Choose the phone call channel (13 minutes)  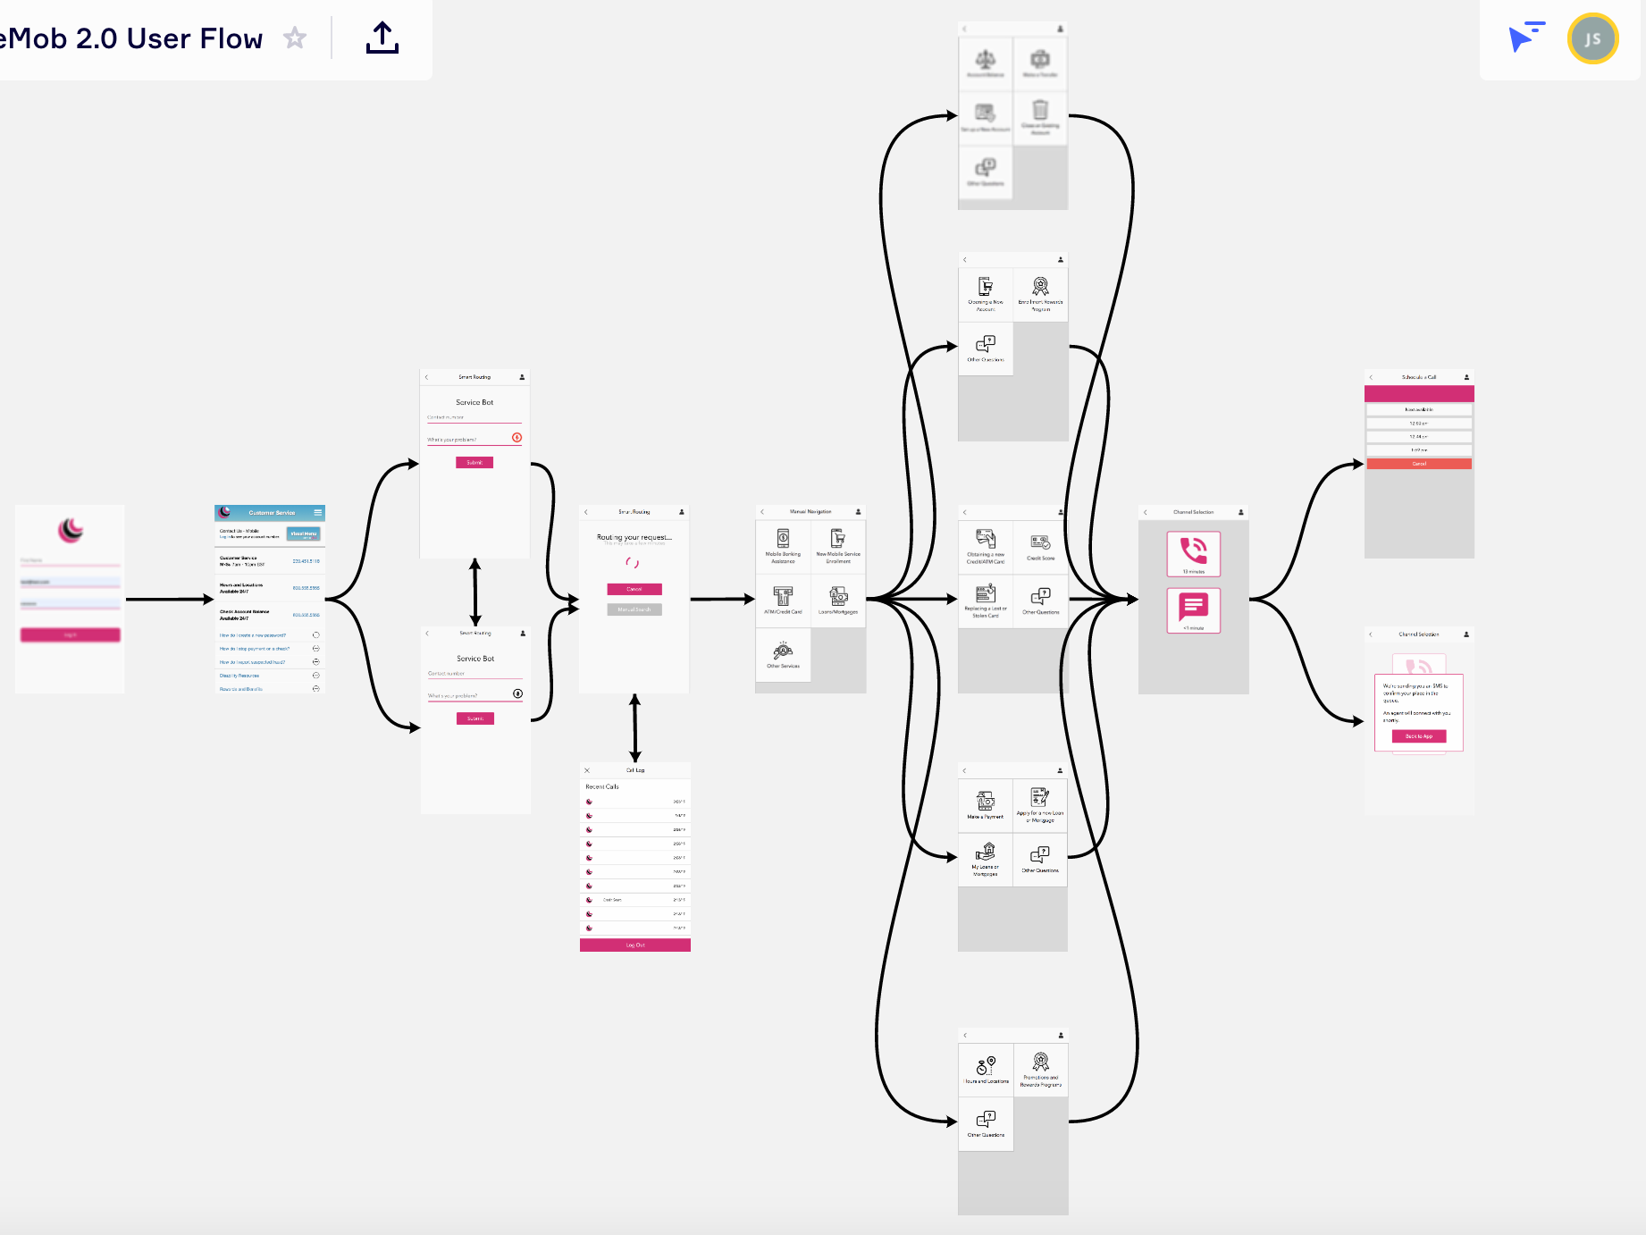click(1194, 554)
